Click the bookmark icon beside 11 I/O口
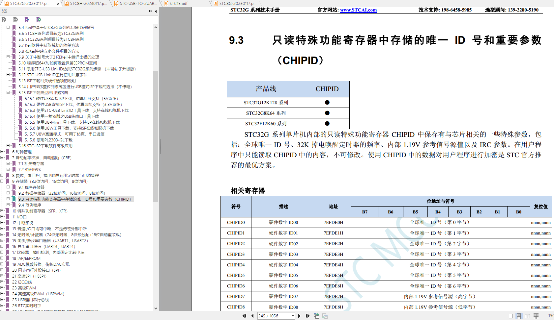554x320 pixels. pos(8,217)
